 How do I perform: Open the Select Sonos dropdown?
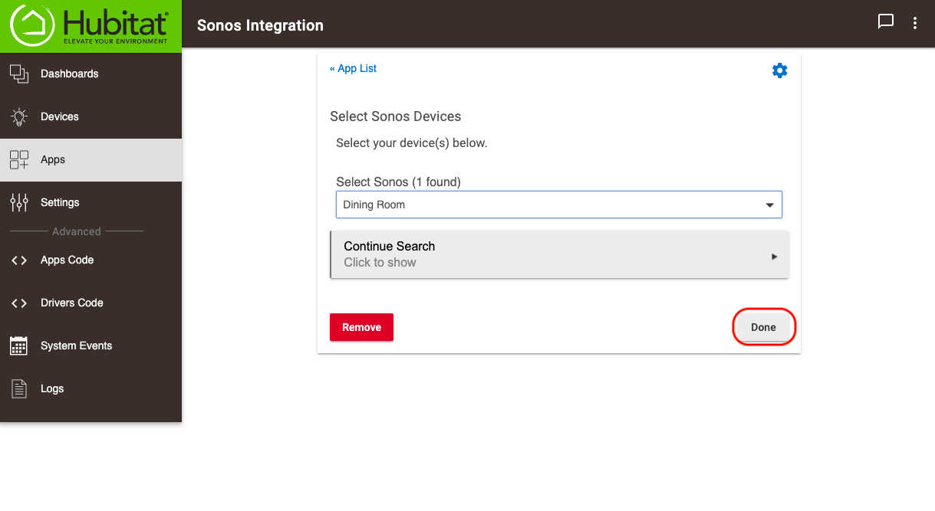tap(559, 205)
